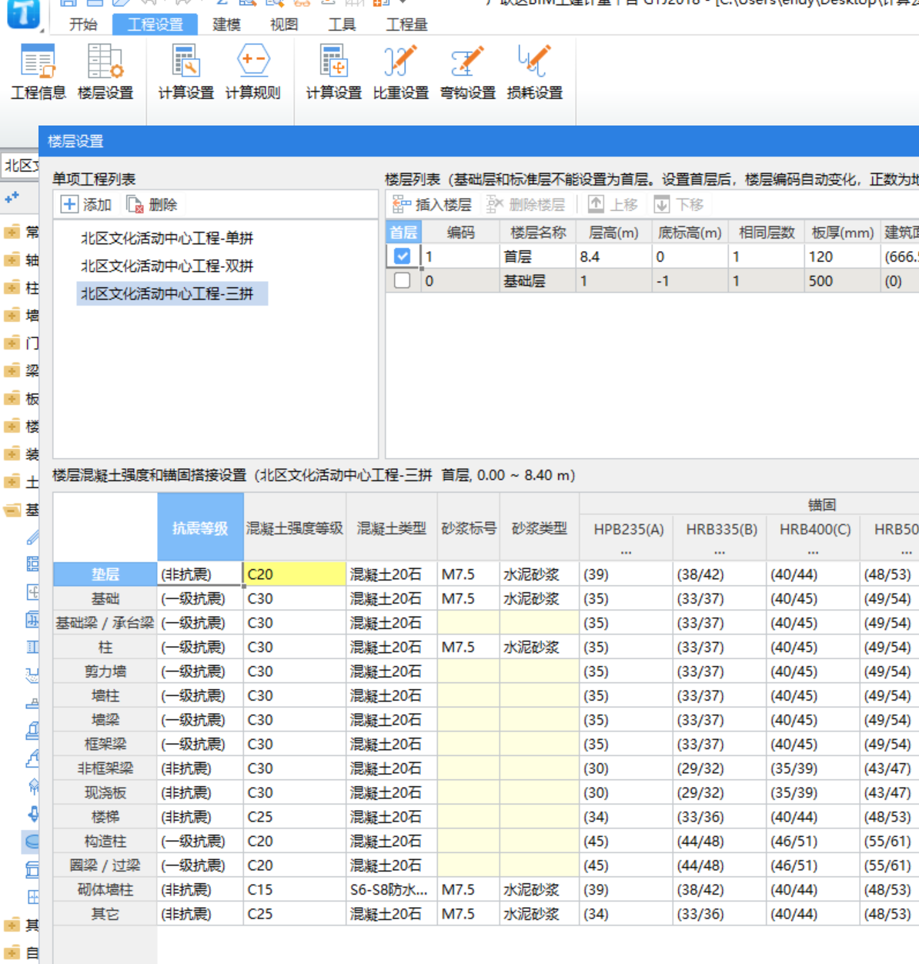The image size is (919, 964).
Task: Click 基础 row 水泥砂浆 cell
Action: pos(539,599)
